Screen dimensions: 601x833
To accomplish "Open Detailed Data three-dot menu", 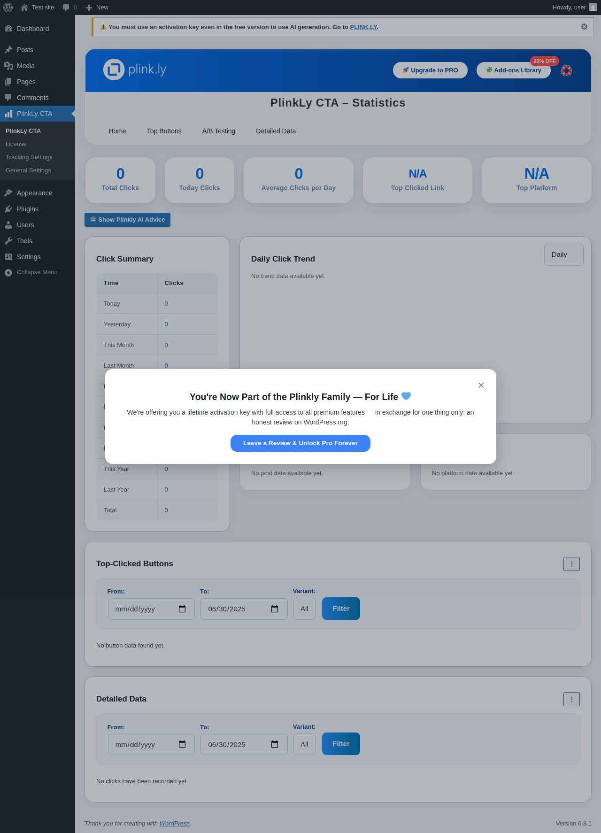I will 571,699.
